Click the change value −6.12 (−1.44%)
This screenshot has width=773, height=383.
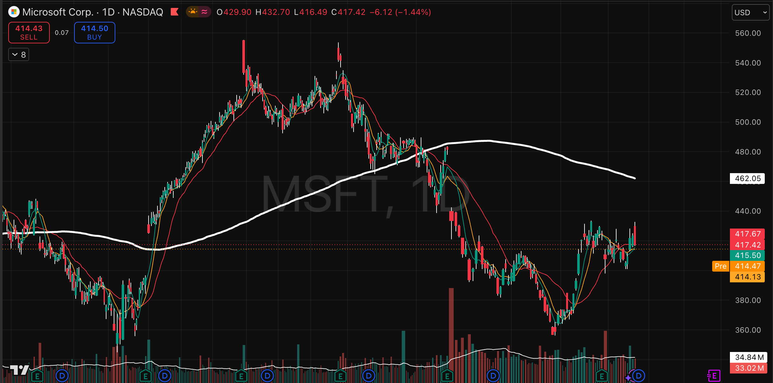pos(400,12)
